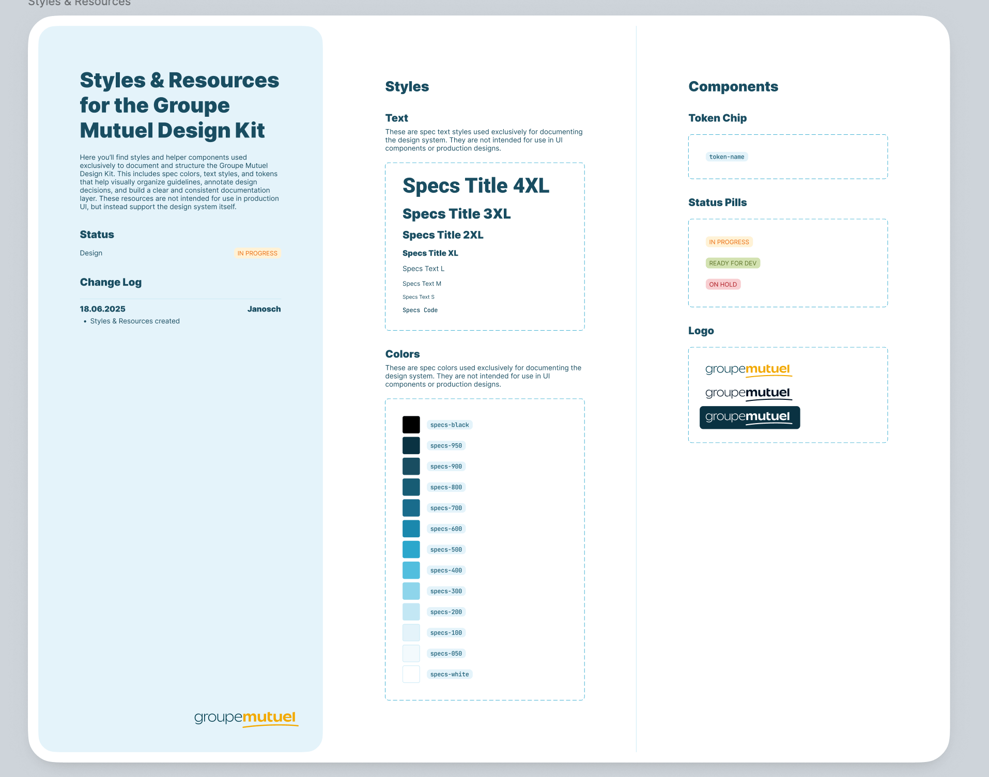Click the IN PROGRESS badge beside Design
Image resolution: width=989 pixels, height=777 pixels.
pyautogui.click(x=257, y=253)
